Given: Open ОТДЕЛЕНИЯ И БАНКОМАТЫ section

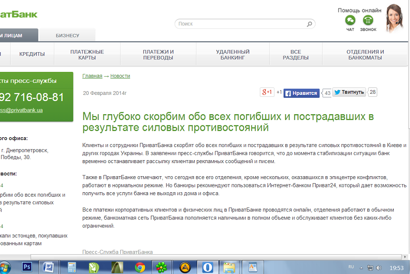Looking at the screenshot, I should pyautogui.click(x=365, y=55).
